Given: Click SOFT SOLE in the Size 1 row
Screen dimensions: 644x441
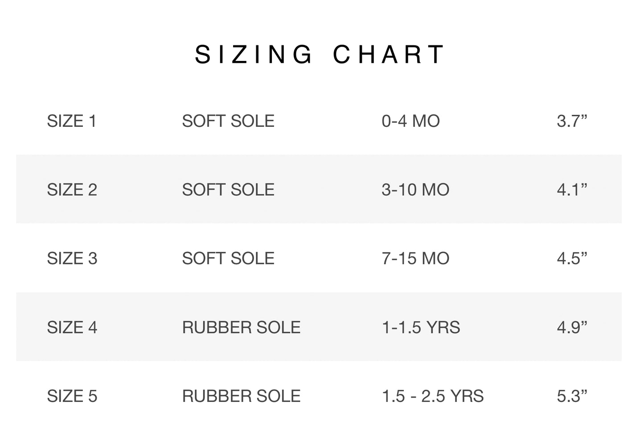Looking at the screenshot, I should pos(228,121).
